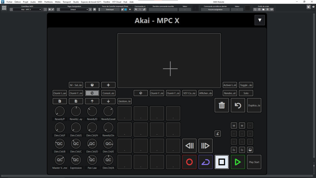316x178 pixels.
Task: Toggle the second M mute button
Action: 242,126
